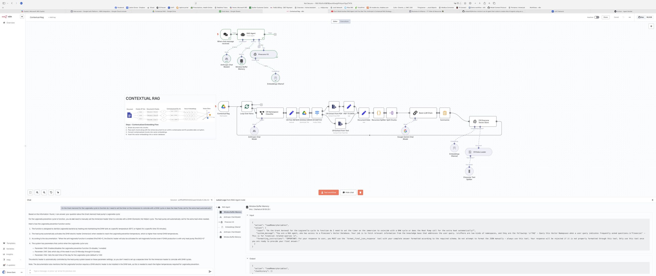The width and height of the screenshot is (656, 276).
Task: Open the RAG Agent node
Action: pos(251,34)
